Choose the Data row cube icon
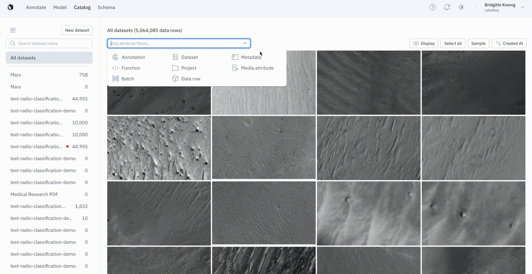This screenshot has width=532, height=274. click(x=175, y=79)
